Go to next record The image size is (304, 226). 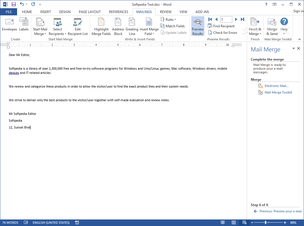click(236, 19)
